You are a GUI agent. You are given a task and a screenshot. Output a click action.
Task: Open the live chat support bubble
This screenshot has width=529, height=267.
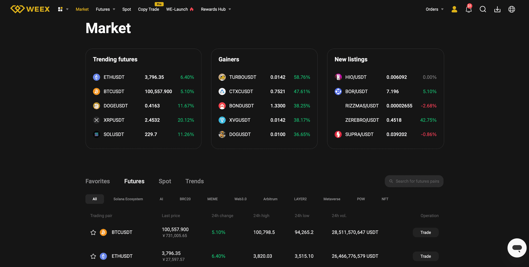tap(517, 248)
